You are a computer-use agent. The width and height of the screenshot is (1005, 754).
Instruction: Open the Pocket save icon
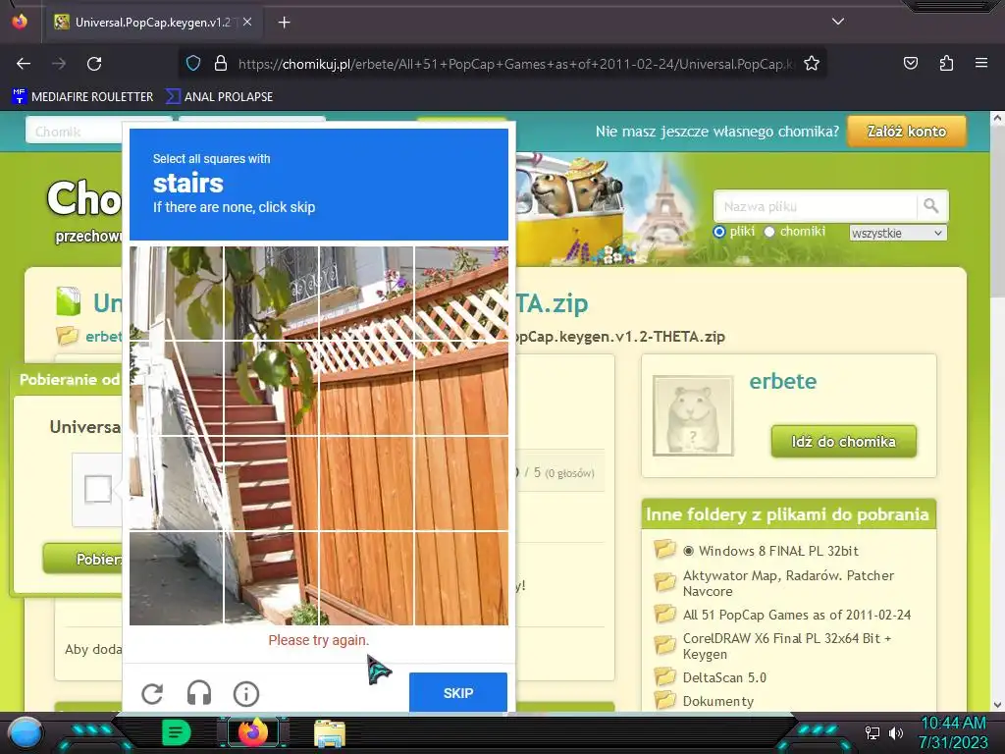[911, 64]
